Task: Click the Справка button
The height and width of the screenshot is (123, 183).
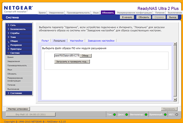Action: point(159,17)
